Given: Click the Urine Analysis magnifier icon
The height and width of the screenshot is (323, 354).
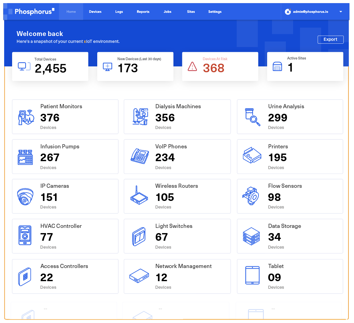Looking at the screenshot, I should pyautogui.click(x=252, y=117).
